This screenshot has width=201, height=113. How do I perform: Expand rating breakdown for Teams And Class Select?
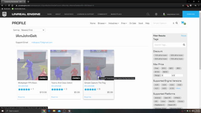(64, 89)
